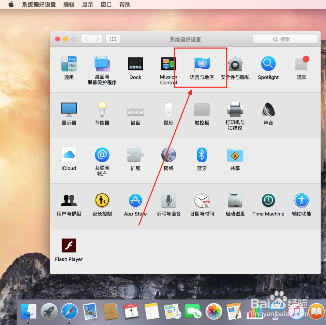This screenshot has width=326, height=325.
Task: Open the Apple menu
Action: point(11,4)
